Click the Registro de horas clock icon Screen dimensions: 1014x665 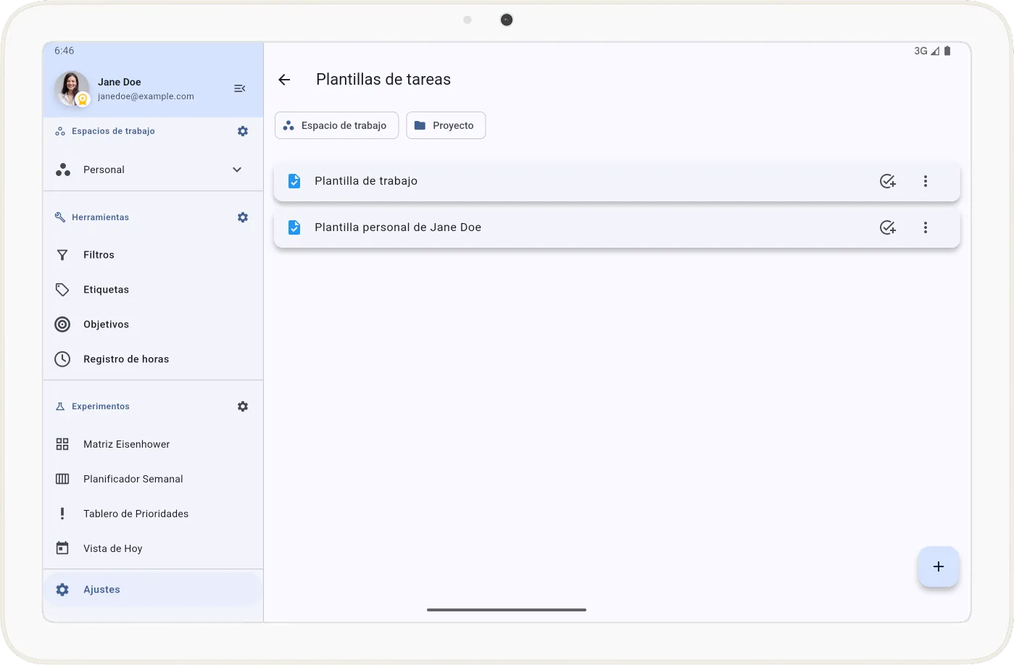tap(62, 359)
